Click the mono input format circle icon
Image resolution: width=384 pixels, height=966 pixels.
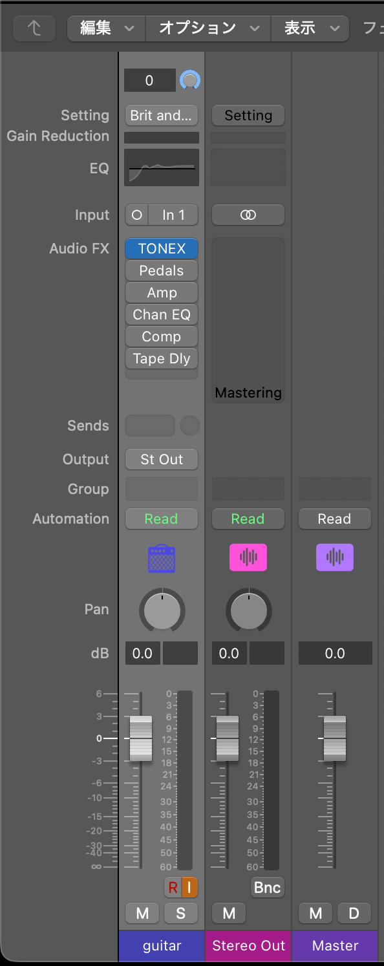click(x=137, y=215)
